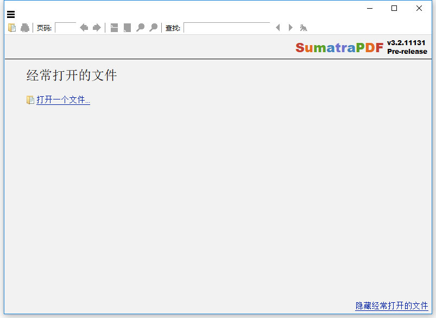Click folder icon beside 打开一个文件
Image resolution: width=436 pixels, height=318 pixels.
(30, 100)
